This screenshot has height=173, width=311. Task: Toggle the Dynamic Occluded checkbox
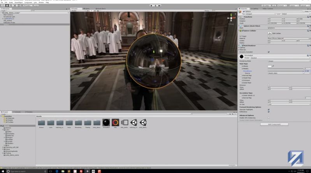click(269, 52)
